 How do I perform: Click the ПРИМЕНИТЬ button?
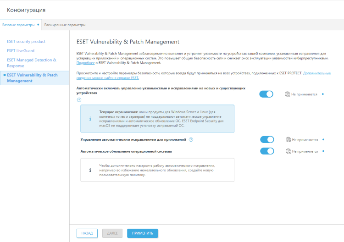coord(142,233)
